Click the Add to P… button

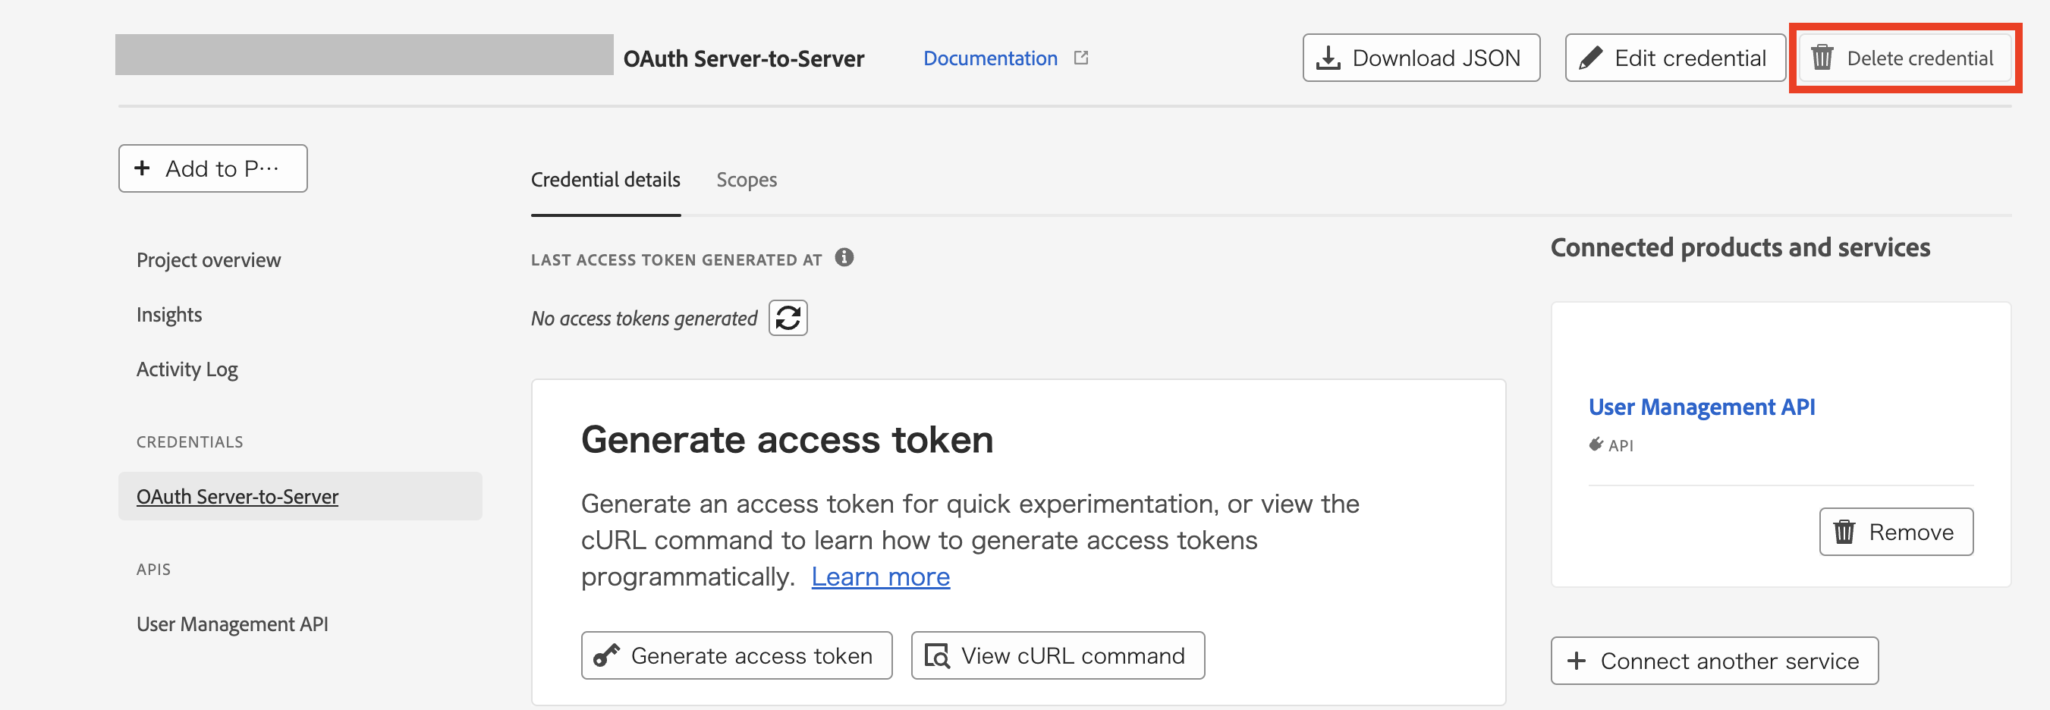coord(212,168)
